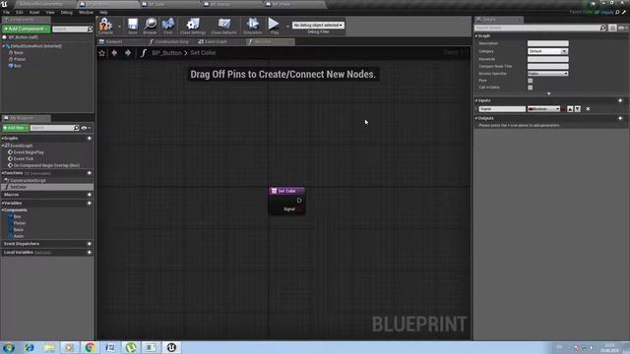Add a new graph via Graphs plus

[x=90, y=138]
